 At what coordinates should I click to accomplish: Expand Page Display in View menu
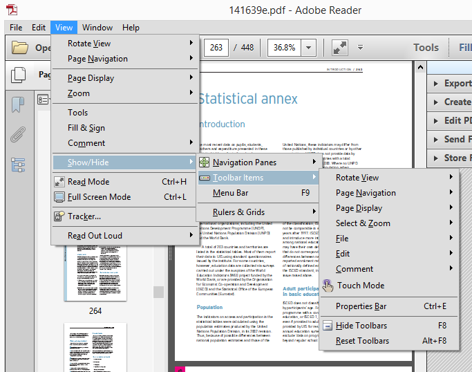point(125,78)
